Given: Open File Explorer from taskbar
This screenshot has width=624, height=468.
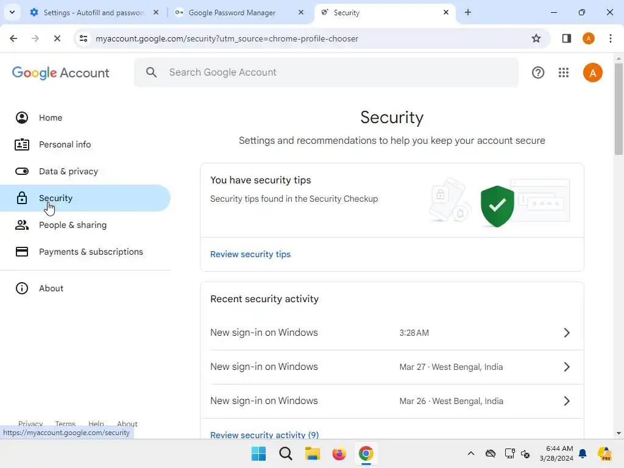Looking at the screenshot, I should (313, 453).
